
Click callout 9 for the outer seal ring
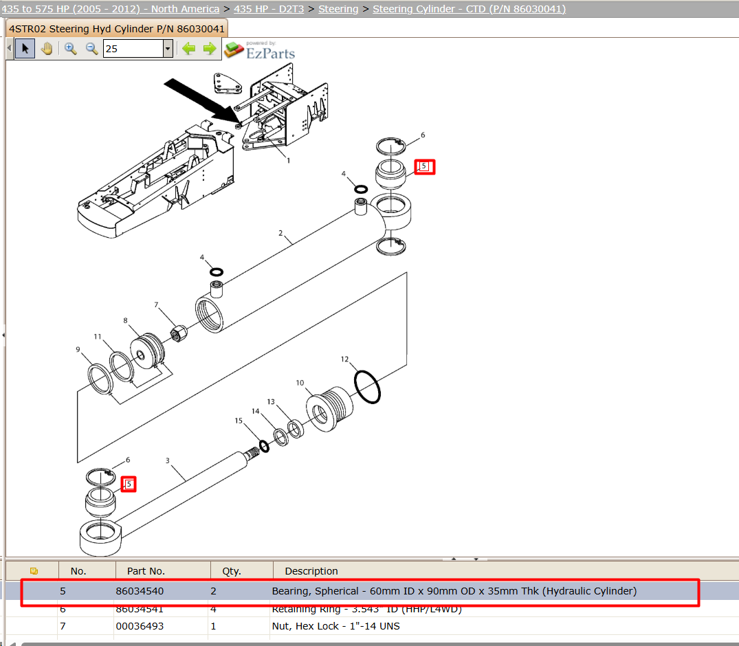[x=78, y=350]
